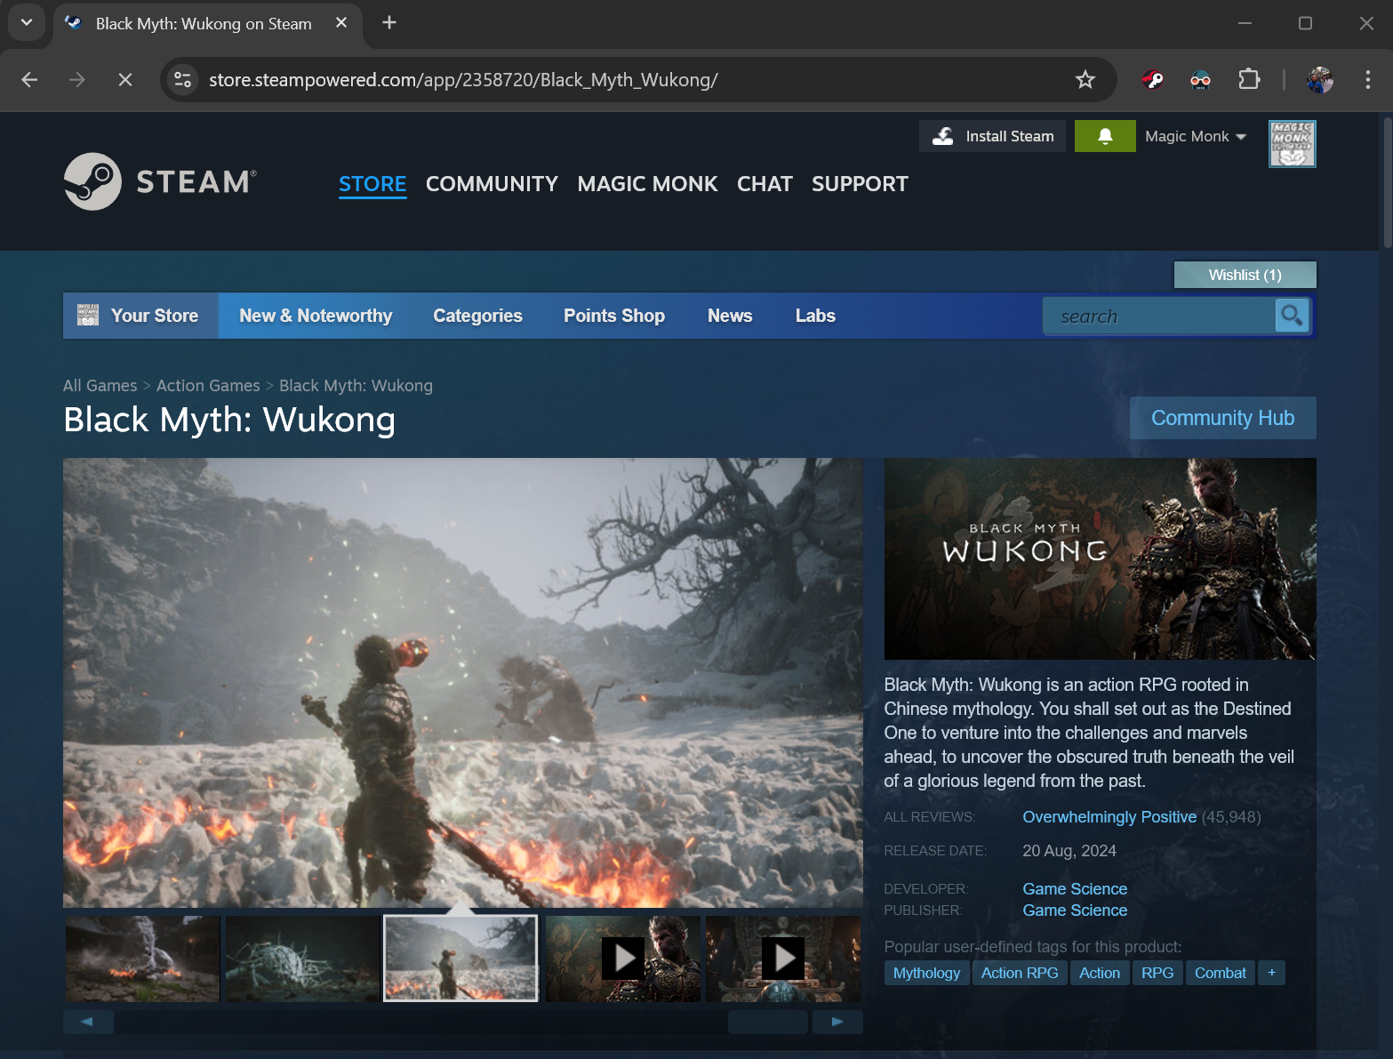1393x1059 pixels.
Task: Open the tab search dropdown arrow
Action: (27, 23)
